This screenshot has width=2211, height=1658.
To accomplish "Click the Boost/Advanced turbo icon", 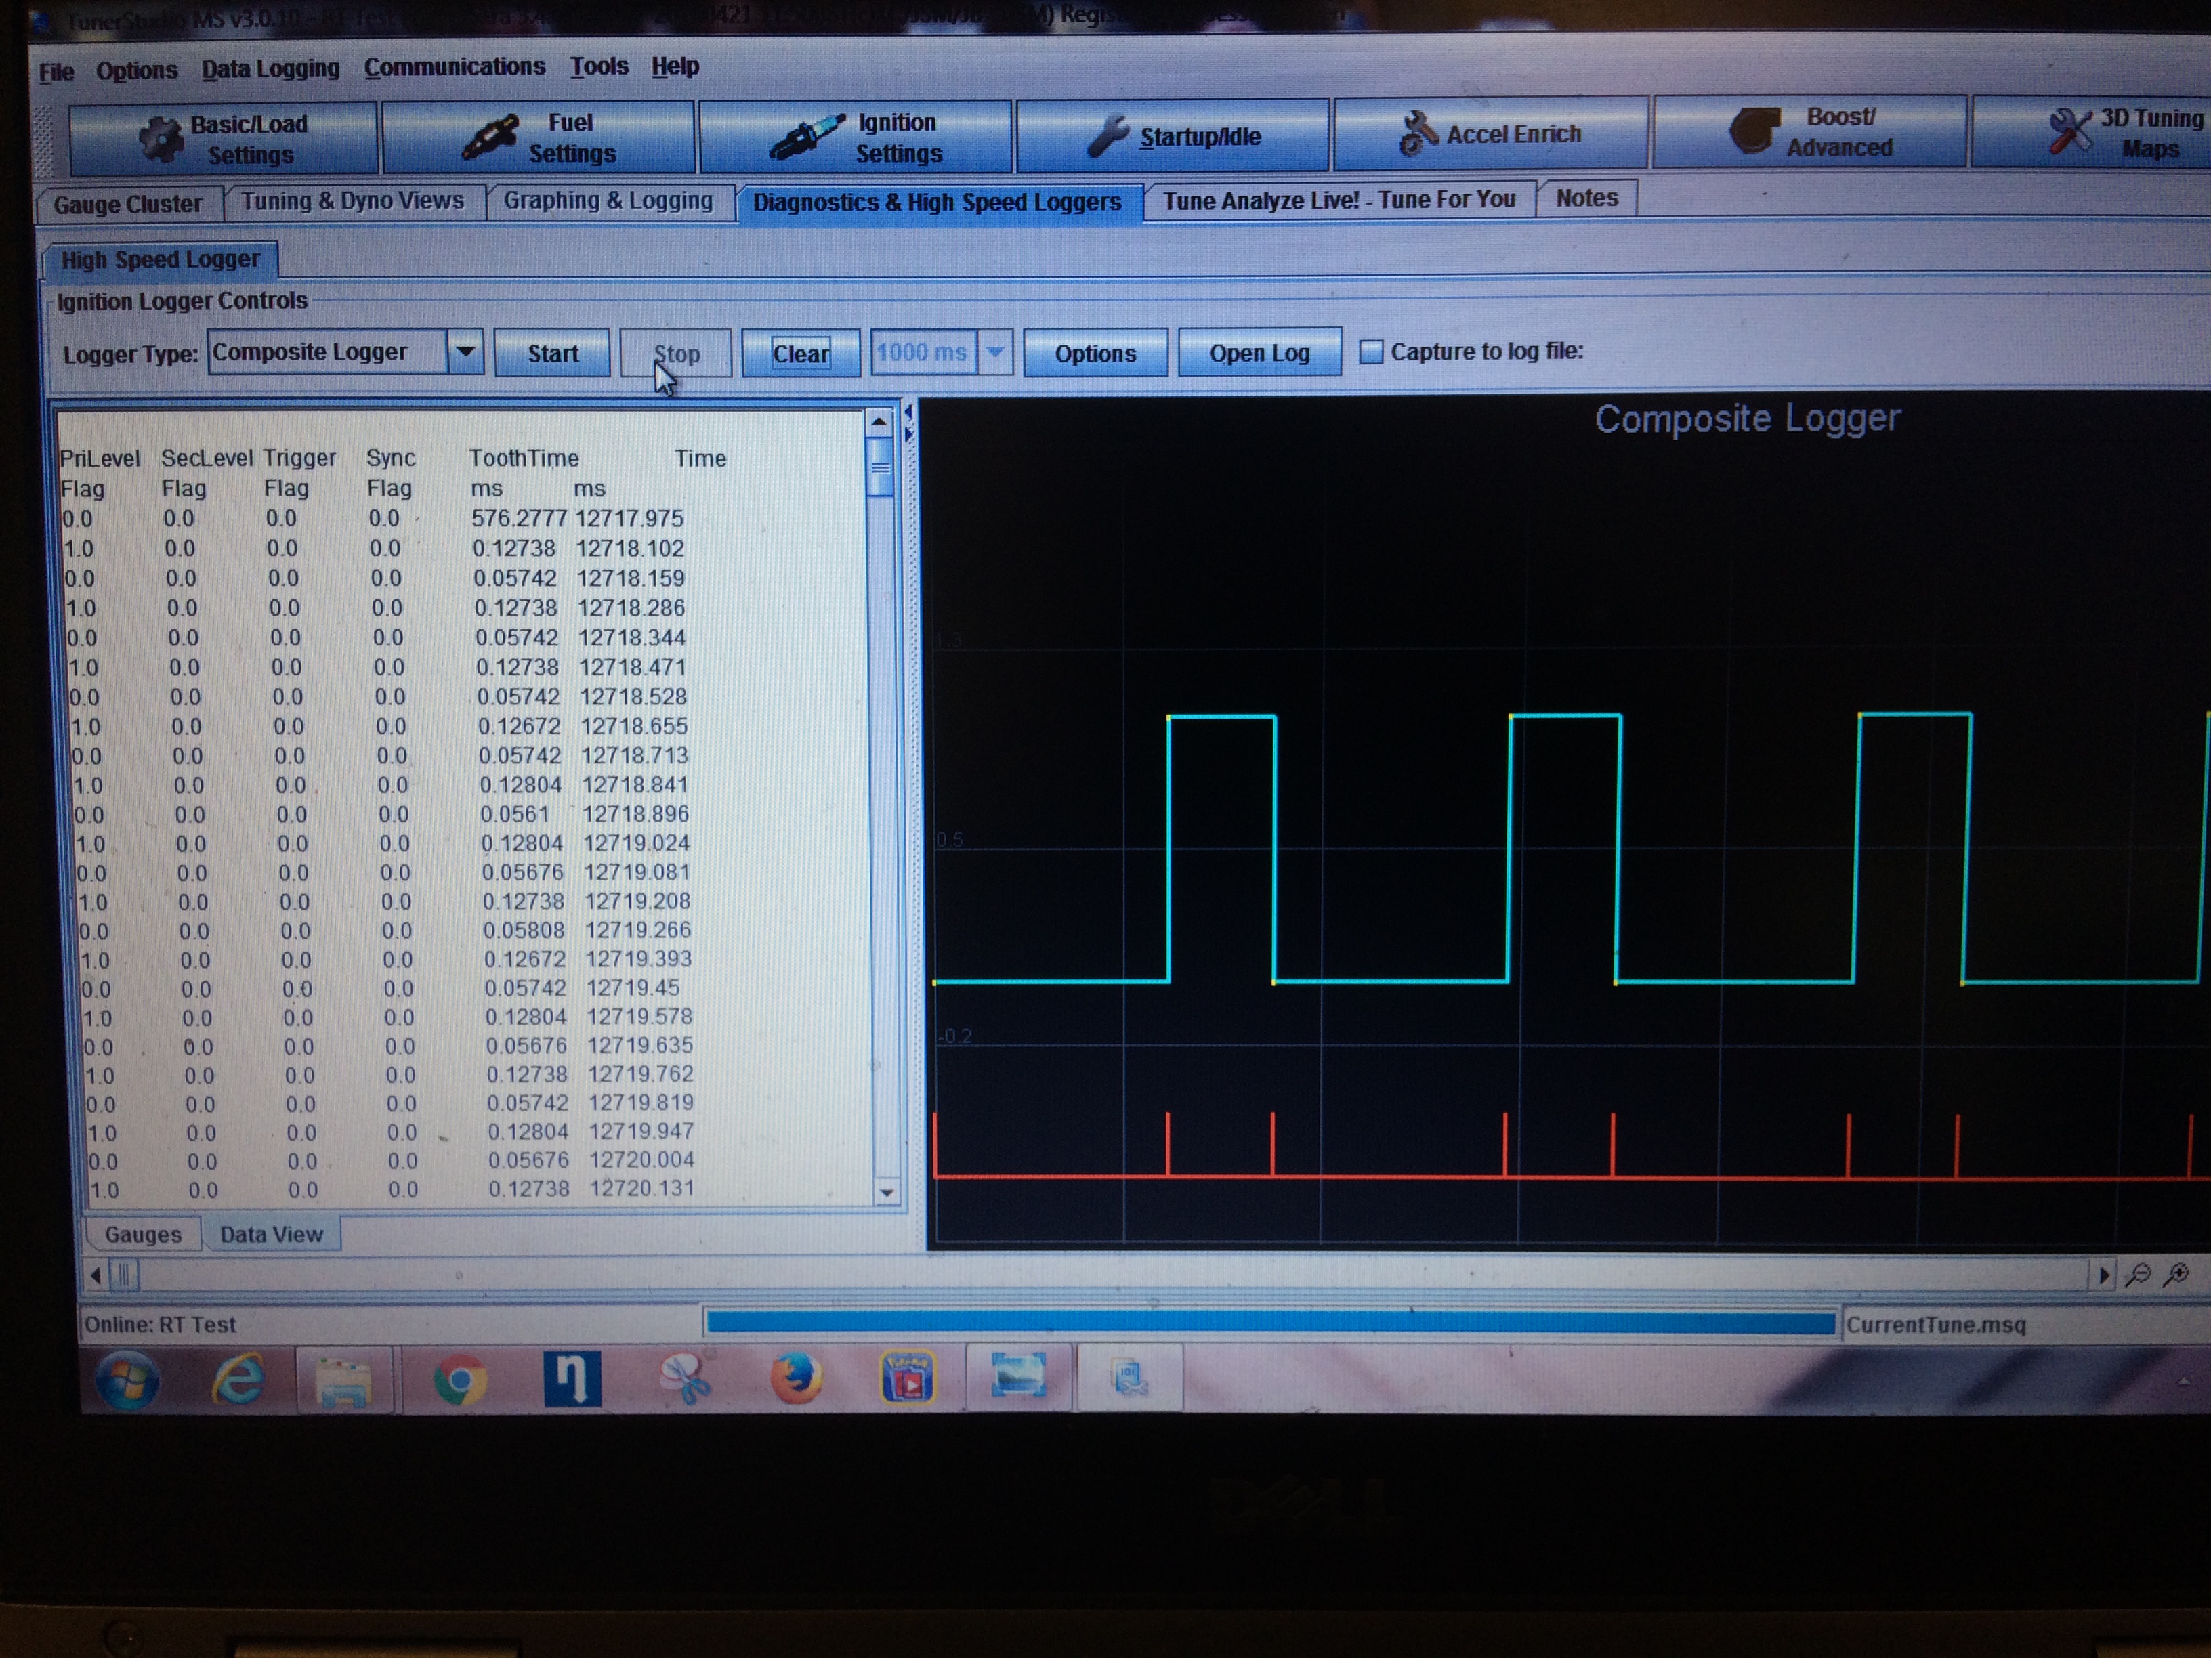I will click(x=1753, y=131).
